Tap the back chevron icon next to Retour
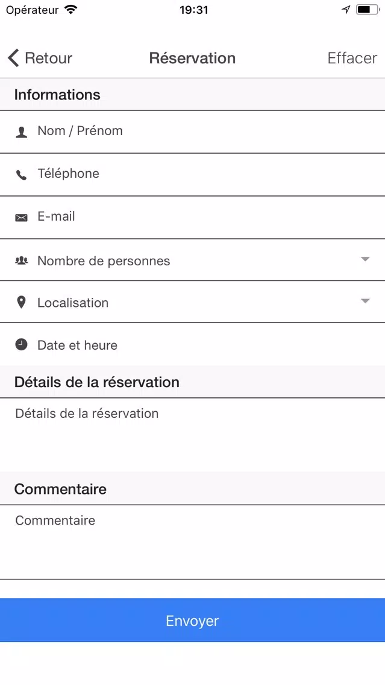The height and width of the screenshot is (685, 385). click(x=13, y=58)
